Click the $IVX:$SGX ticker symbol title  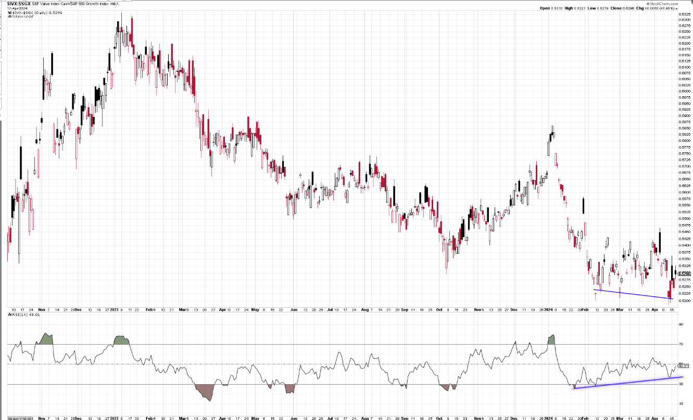click(19, 4)
